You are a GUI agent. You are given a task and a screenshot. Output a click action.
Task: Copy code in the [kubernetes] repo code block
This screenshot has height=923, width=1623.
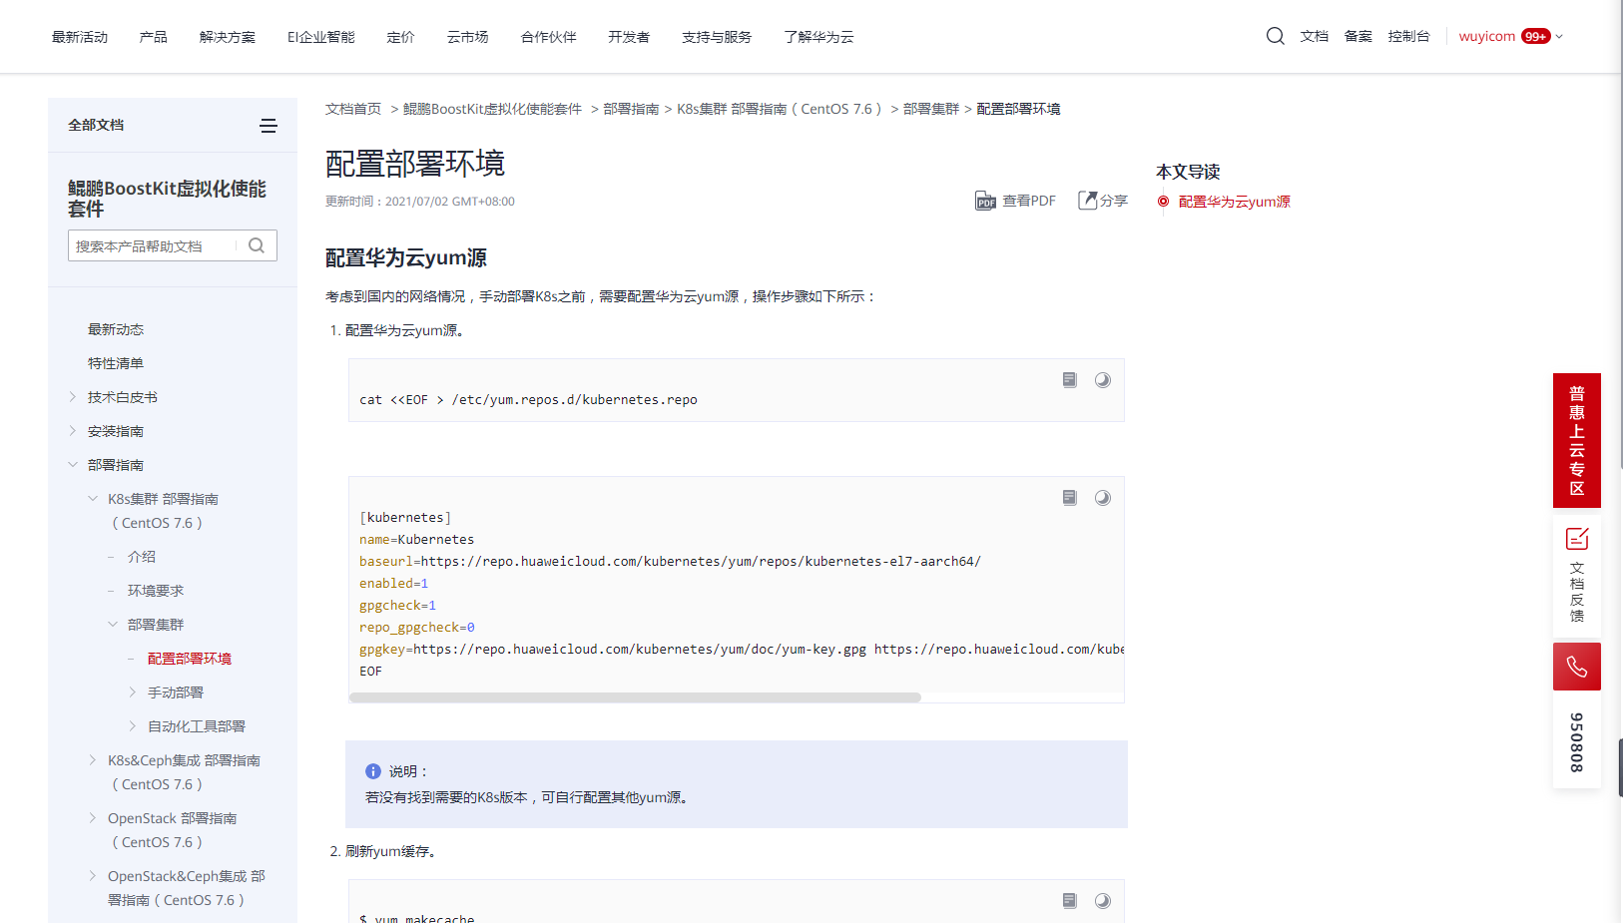coord(1070,498)
